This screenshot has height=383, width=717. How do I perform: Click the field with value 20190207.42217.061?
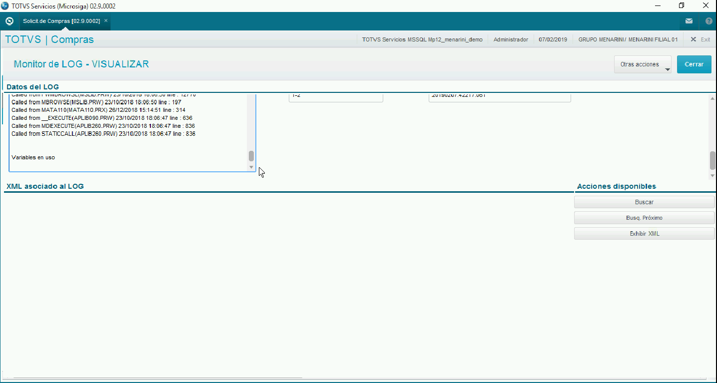click(x=500, y=97)
